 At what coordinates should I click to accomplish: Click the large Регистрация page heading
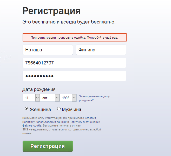coord(51,11)
